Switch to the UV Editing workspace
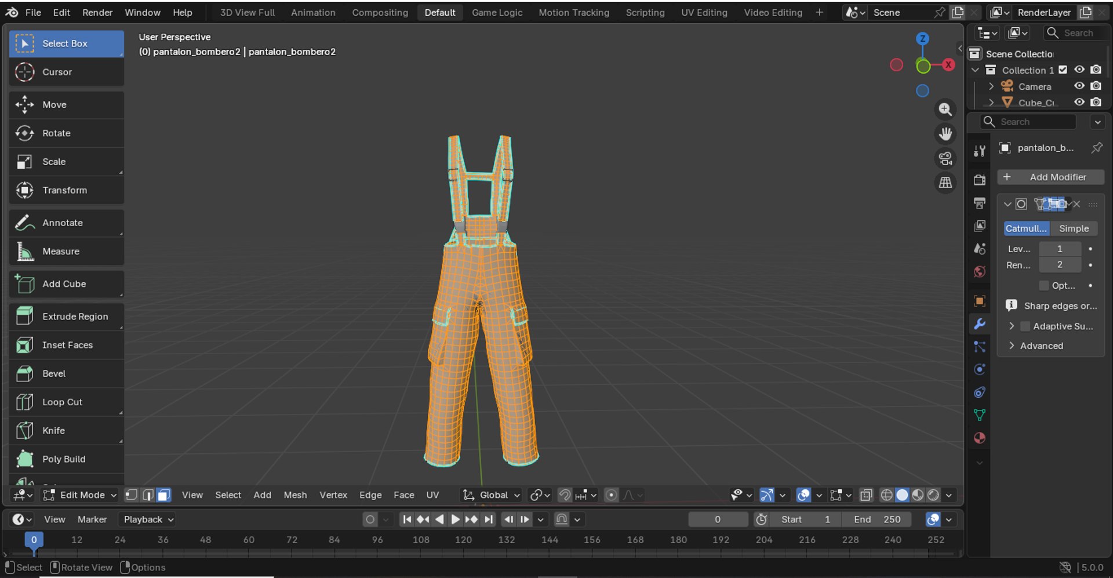The width and height of the screenshot is (1113, 578). pyautogui.click(x=704, y=12)
